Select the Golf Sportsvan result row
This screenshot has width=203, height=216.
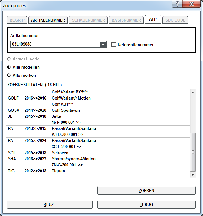tap(66, 110)
